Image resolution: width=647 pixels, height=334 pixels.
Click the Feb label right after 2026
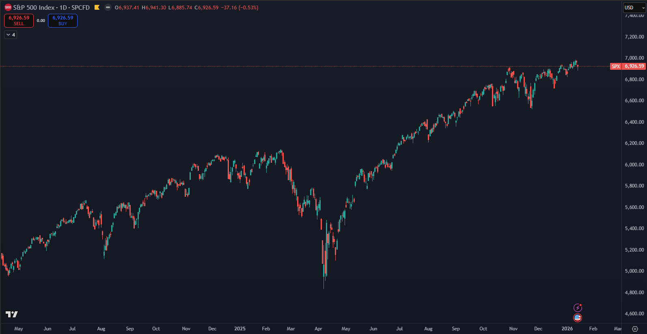593,329
